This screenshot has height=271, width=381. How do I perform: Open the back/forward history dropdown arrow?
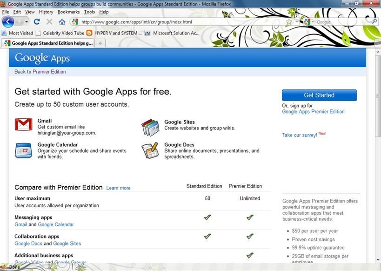coord(27,22)
